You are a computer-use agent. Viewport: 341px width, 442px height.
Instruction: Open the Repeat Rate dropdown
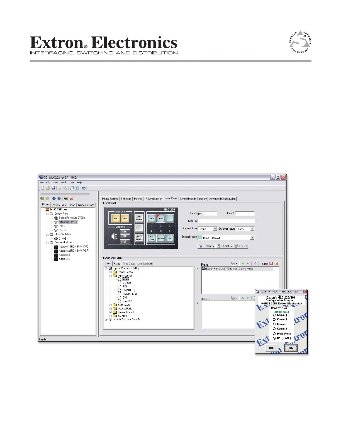pyautogui.click(x=215, y=229)
